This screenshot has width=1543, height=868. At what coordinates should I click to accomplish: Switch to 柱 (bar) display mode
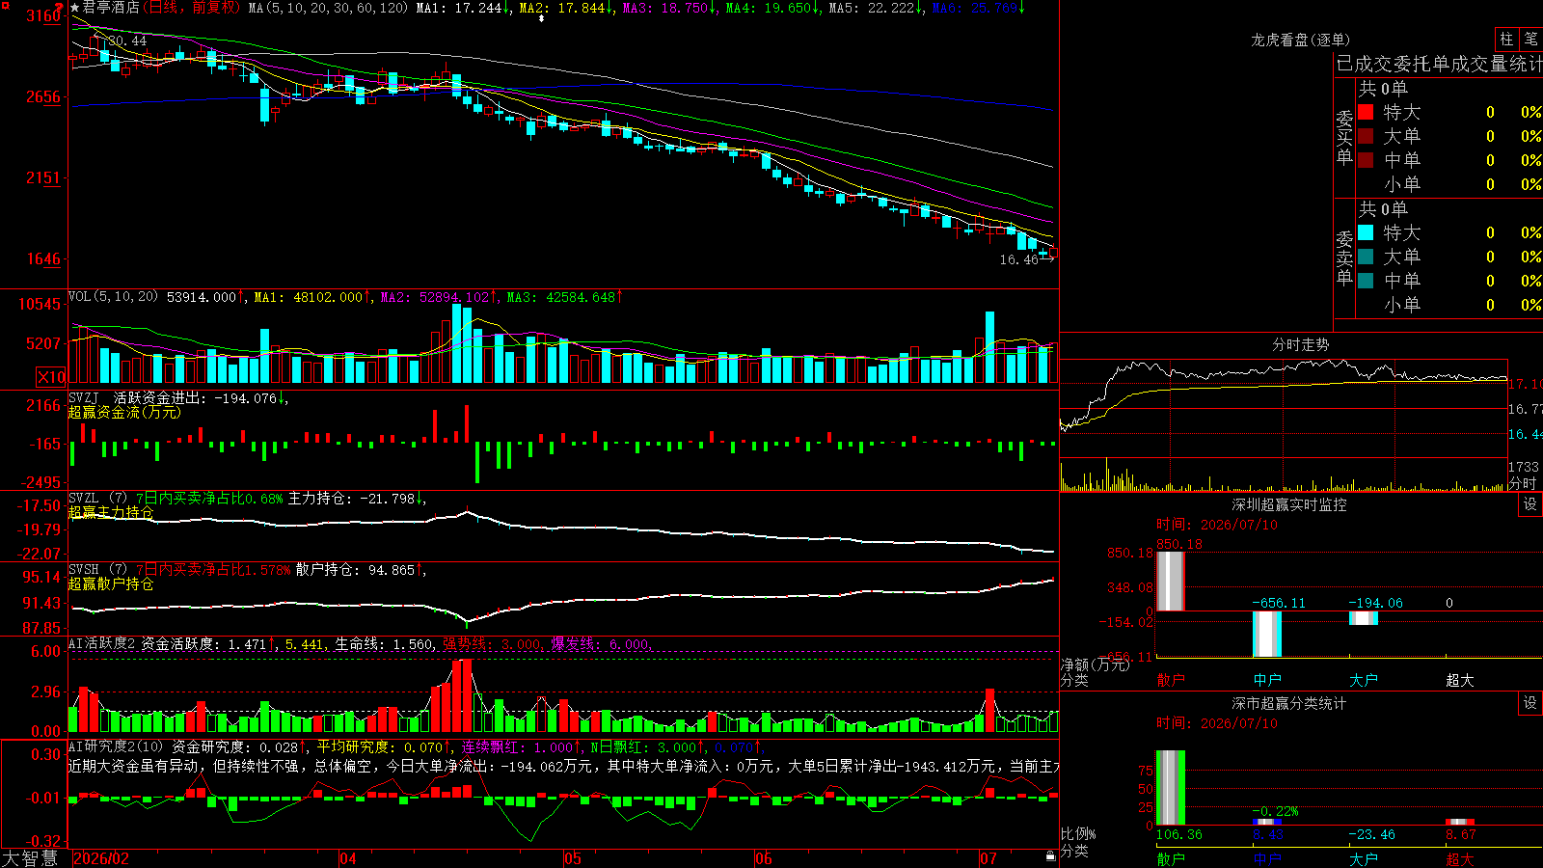[1506, 39]
